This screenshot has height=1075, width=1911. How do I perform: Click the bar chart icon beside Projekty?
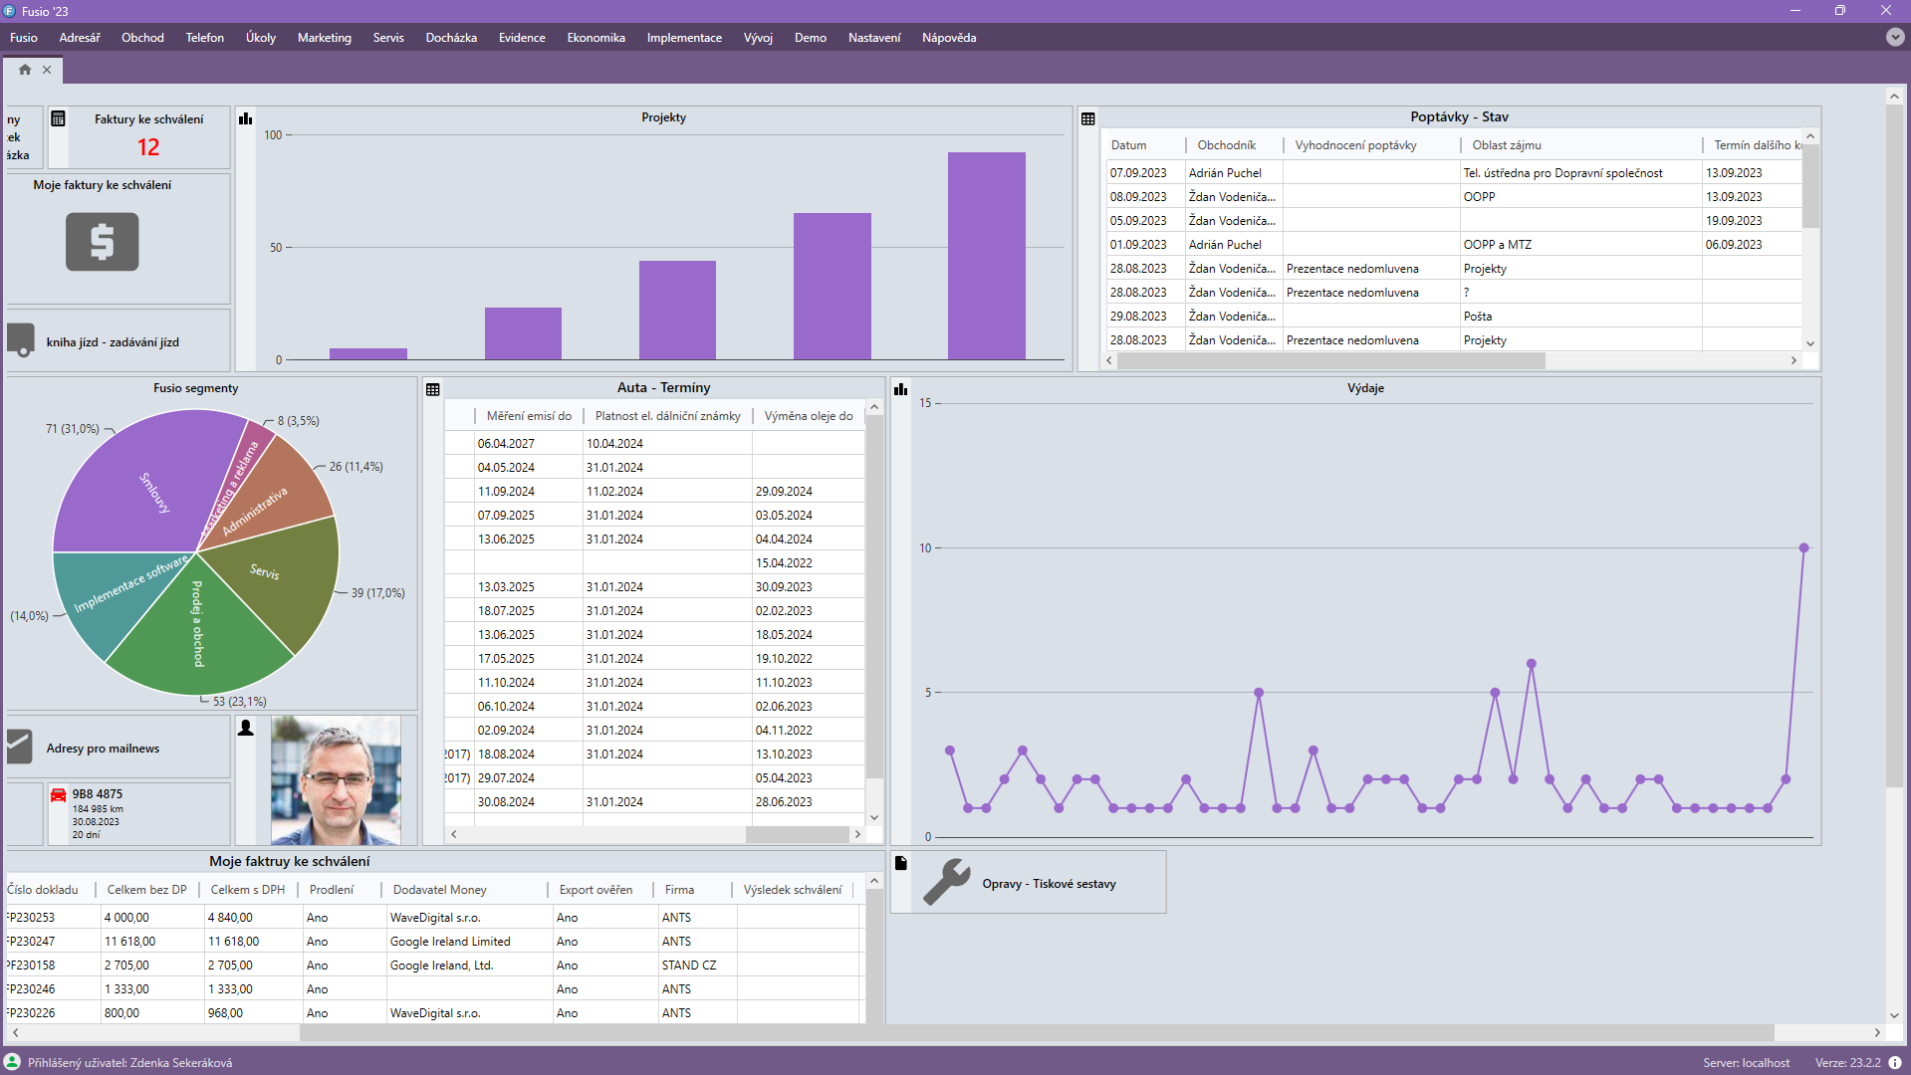(x=246, y=118)
